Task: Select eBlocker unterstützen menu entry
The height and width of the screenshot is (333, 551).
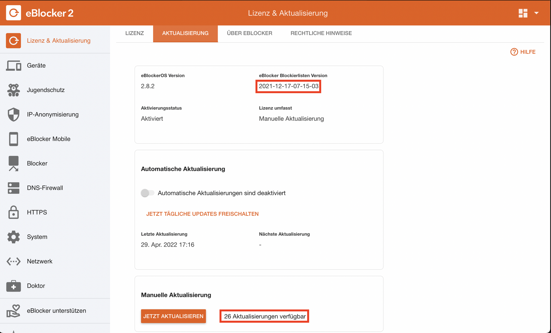Action: 56,311
